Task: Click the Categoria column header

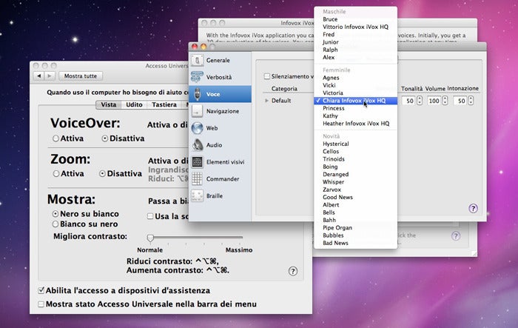Action: (284, 89)
